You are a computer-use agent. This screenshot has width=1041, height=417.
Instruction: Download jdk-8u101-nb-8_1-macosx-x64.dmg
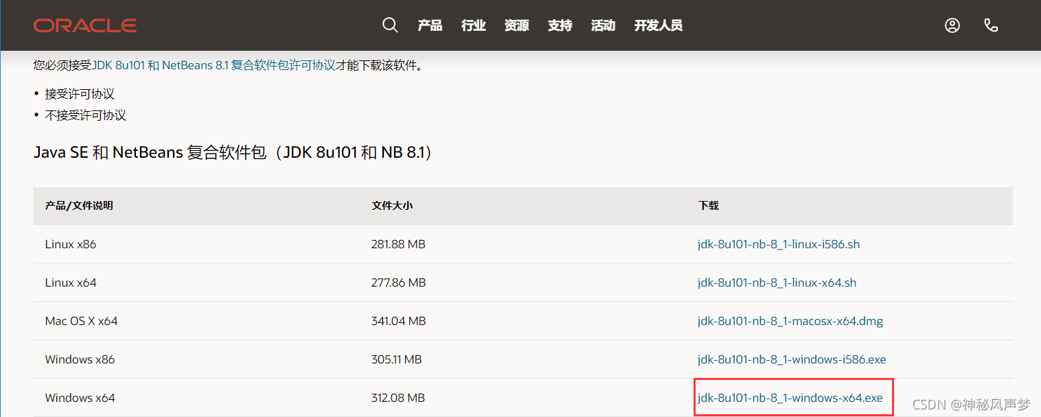[x=790, y=321]
